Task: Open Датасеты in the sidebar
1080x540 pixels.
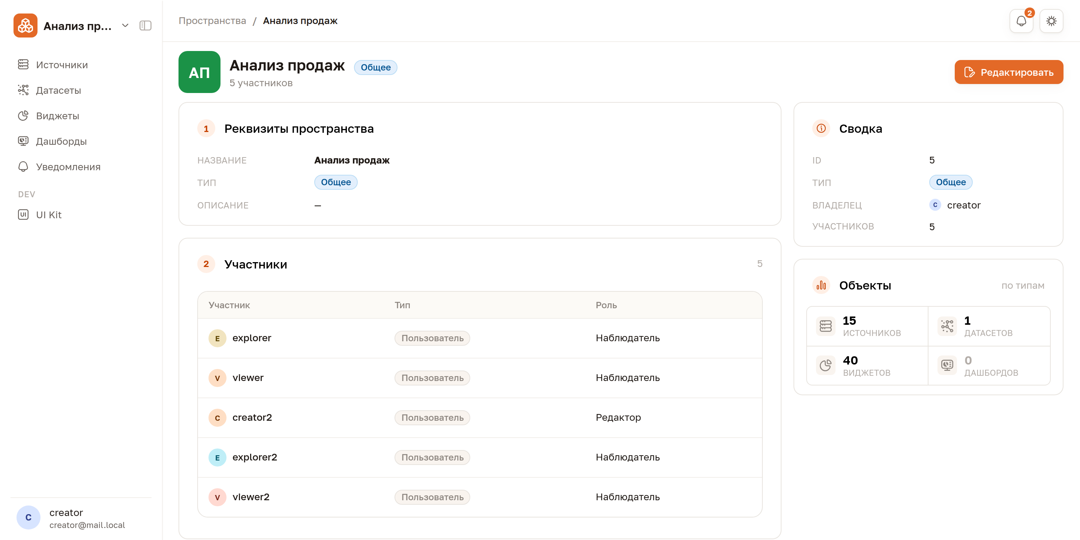Action: click(81, 90)
